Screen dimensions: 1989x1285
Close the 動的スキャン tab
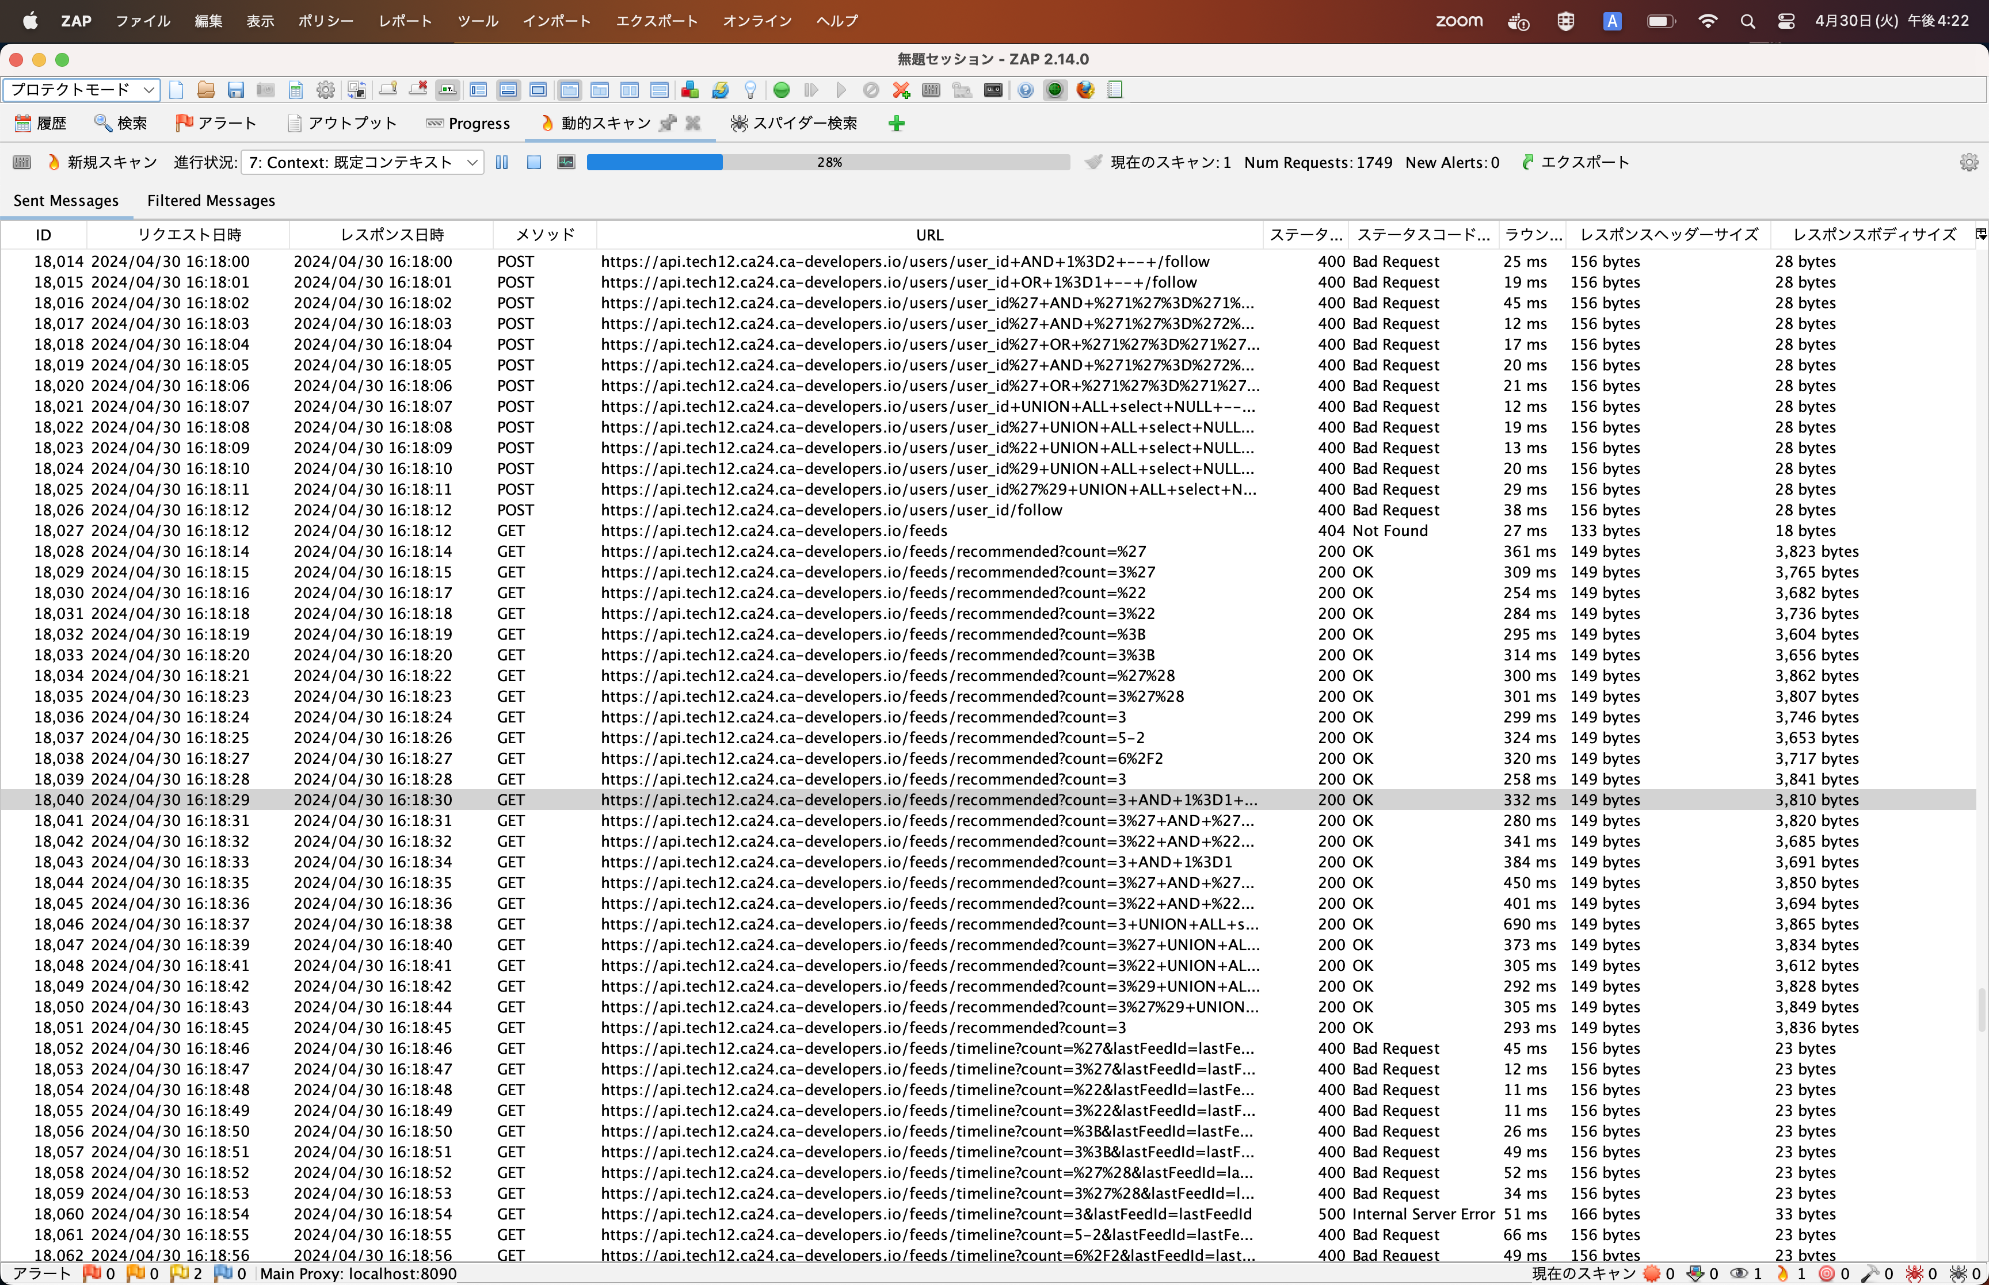[x=693, y=124]
